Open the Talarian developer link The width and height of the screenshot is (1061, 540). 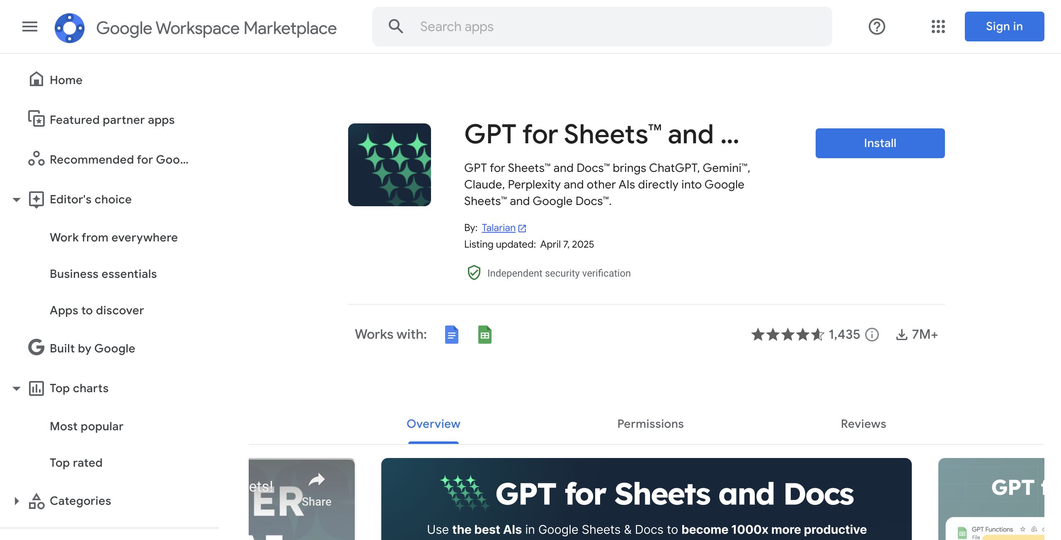pos(499,228)
